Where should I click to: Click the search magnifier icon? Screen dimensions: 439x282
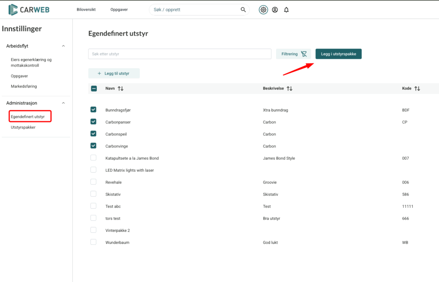(243, 10)
